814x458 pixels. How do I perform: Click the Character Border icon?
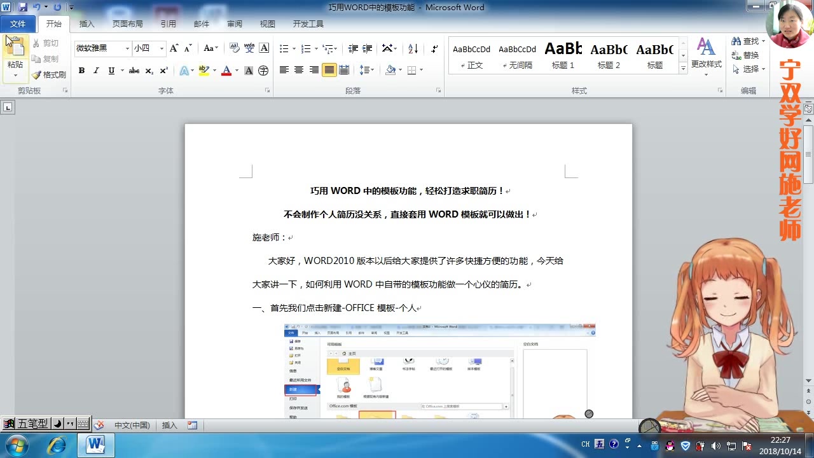click(x=264, y=48)
